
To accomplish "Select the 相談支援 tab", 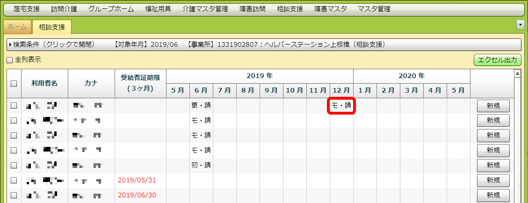I will [51, 27].
